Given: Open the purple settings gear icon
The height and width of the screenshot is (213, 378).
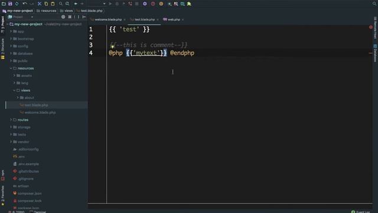Looking at the screenshot, I should click(145, 4).
